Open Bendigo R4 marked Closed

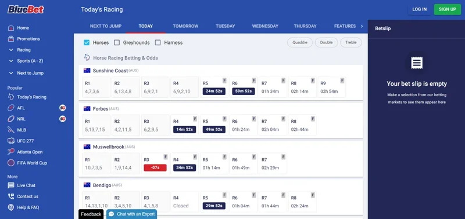tap(185, 202)
